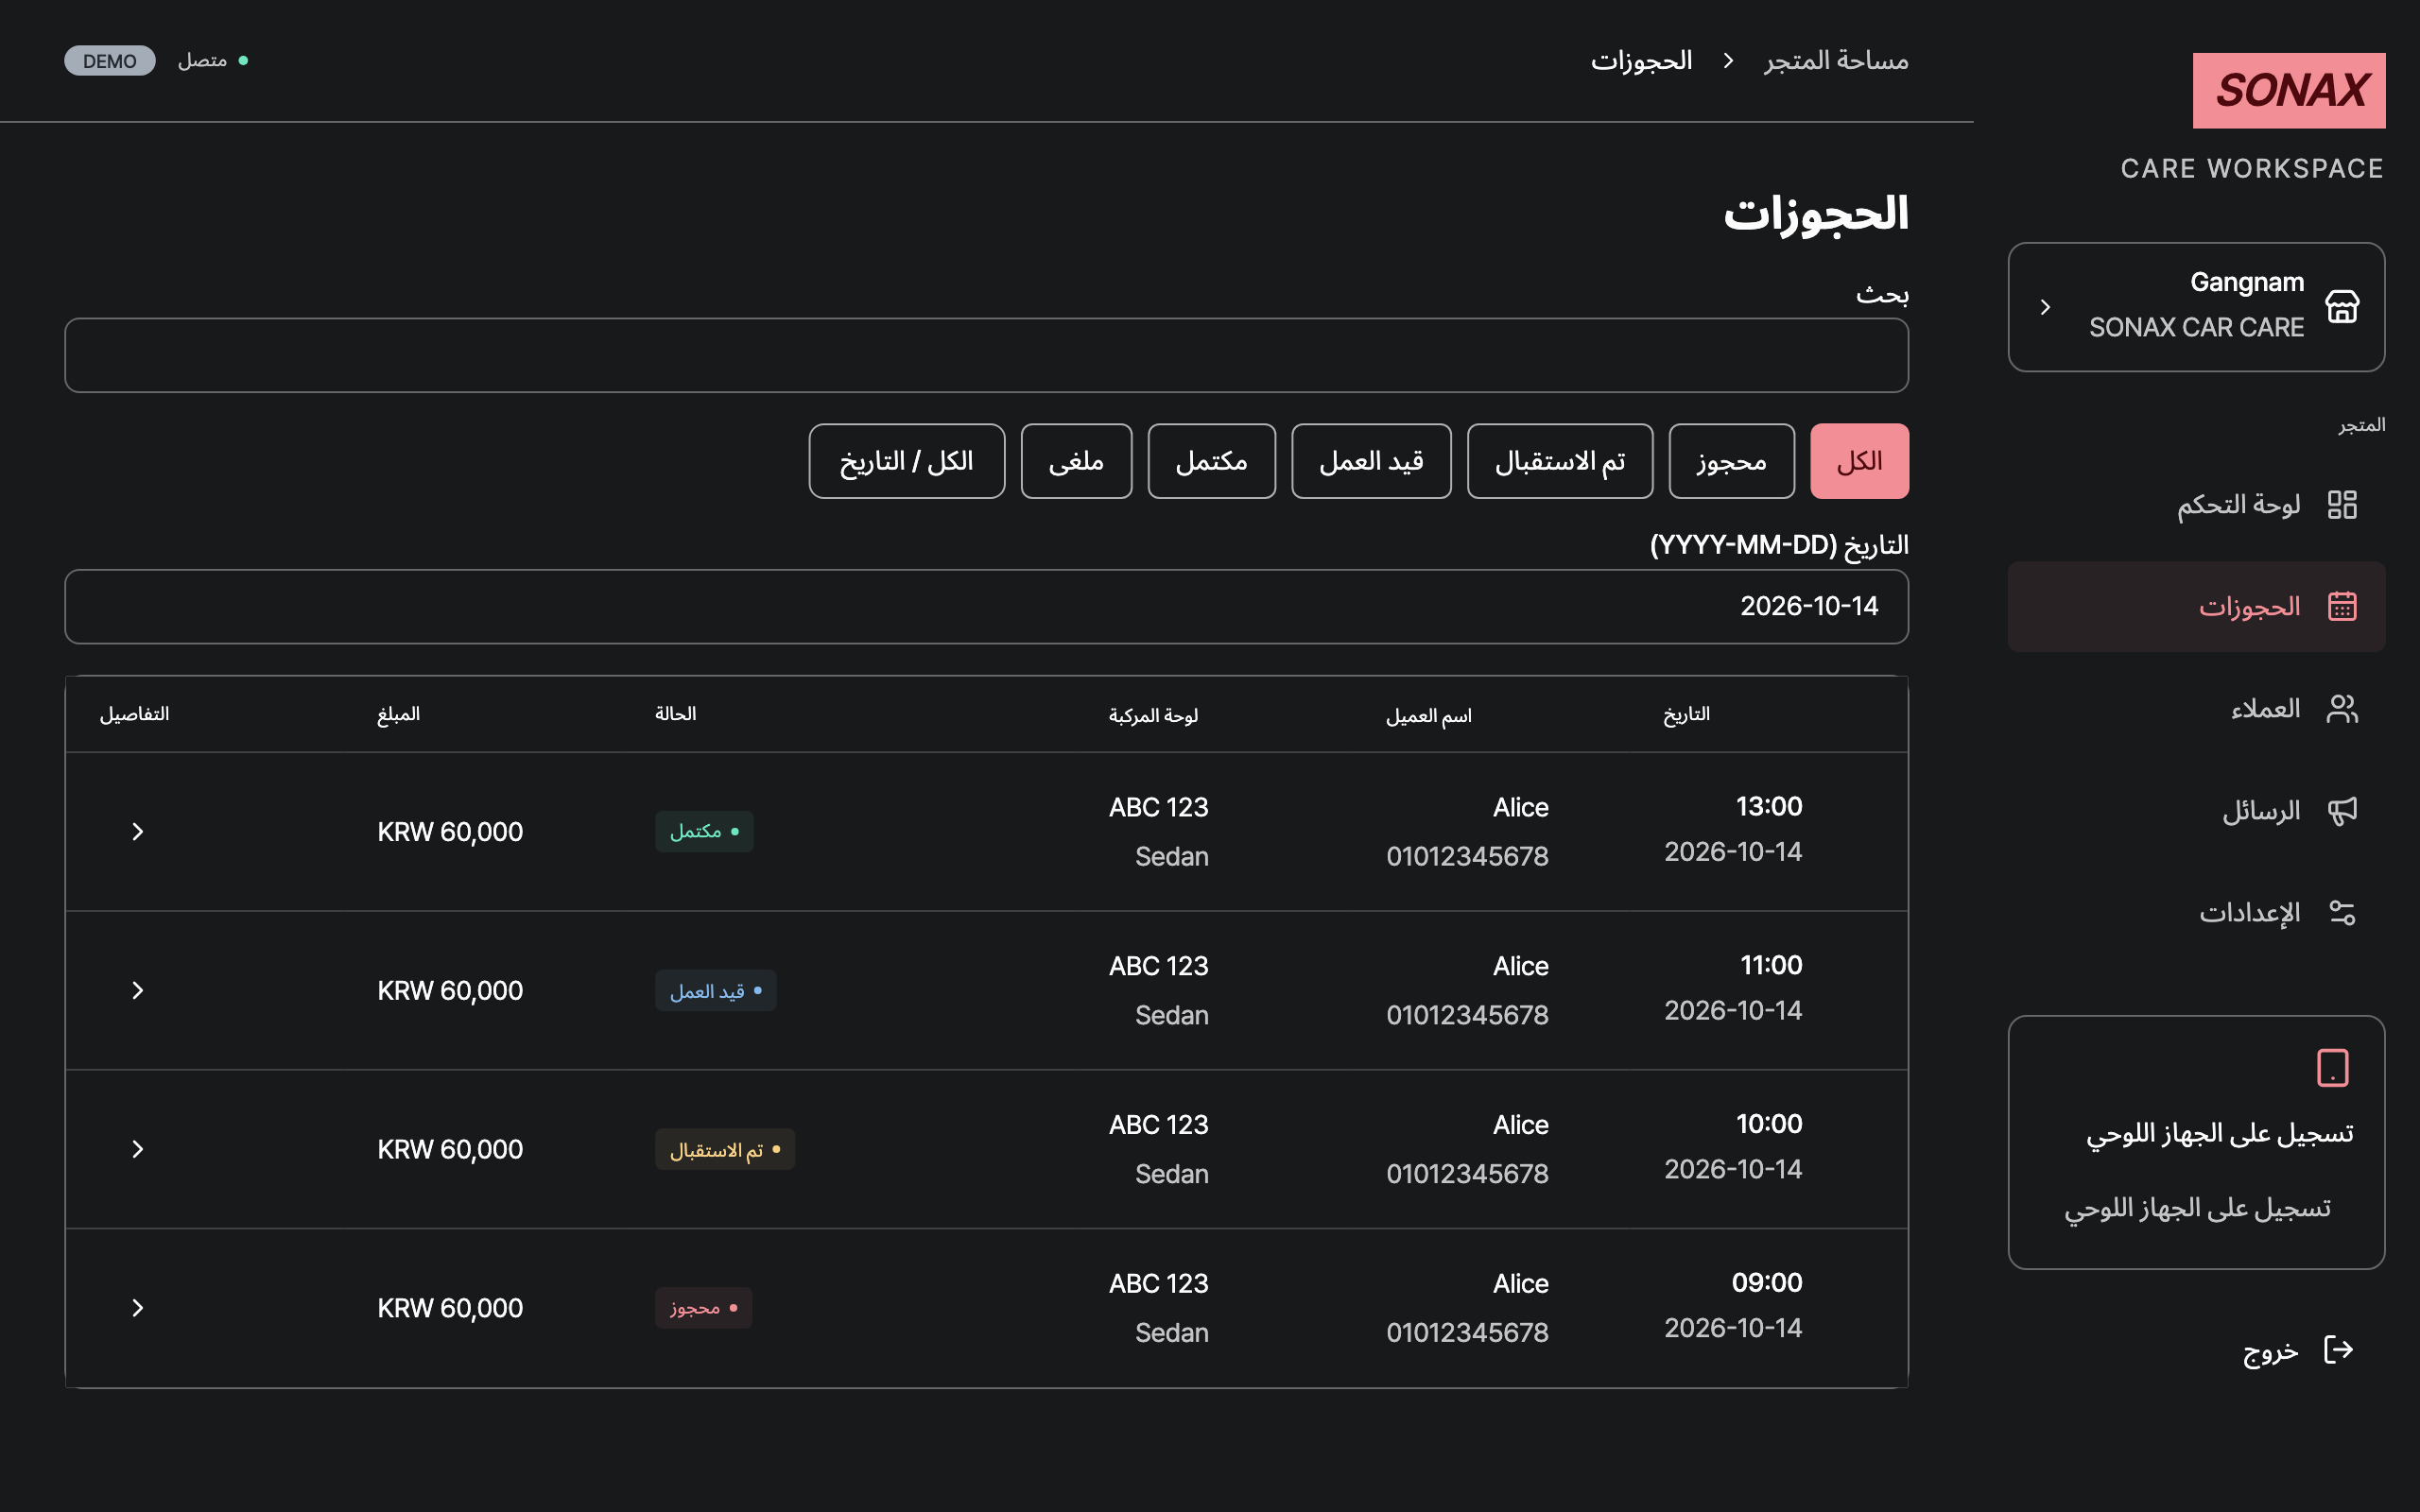Click the الكل / التاريخ button
The image size is (2420, 1512).
tap(906, 461)
